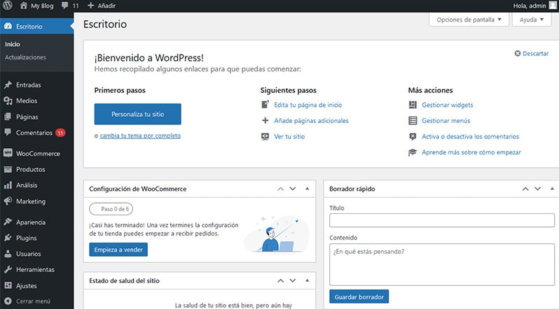Click the Guardar borrador button

coord(359,296)
